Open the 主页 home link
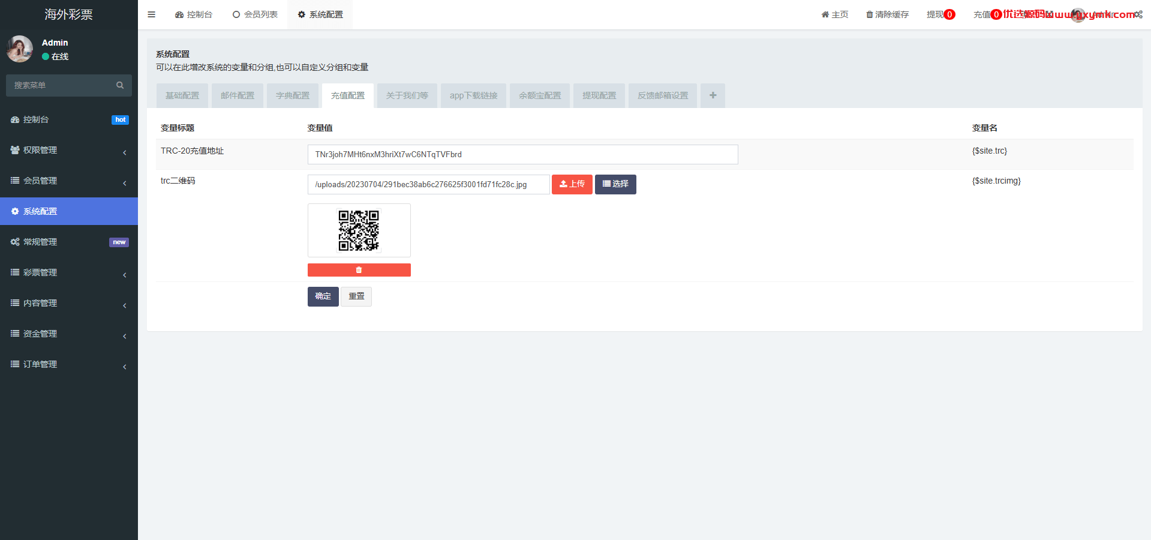1151x540 pixels. pos(835,14)
